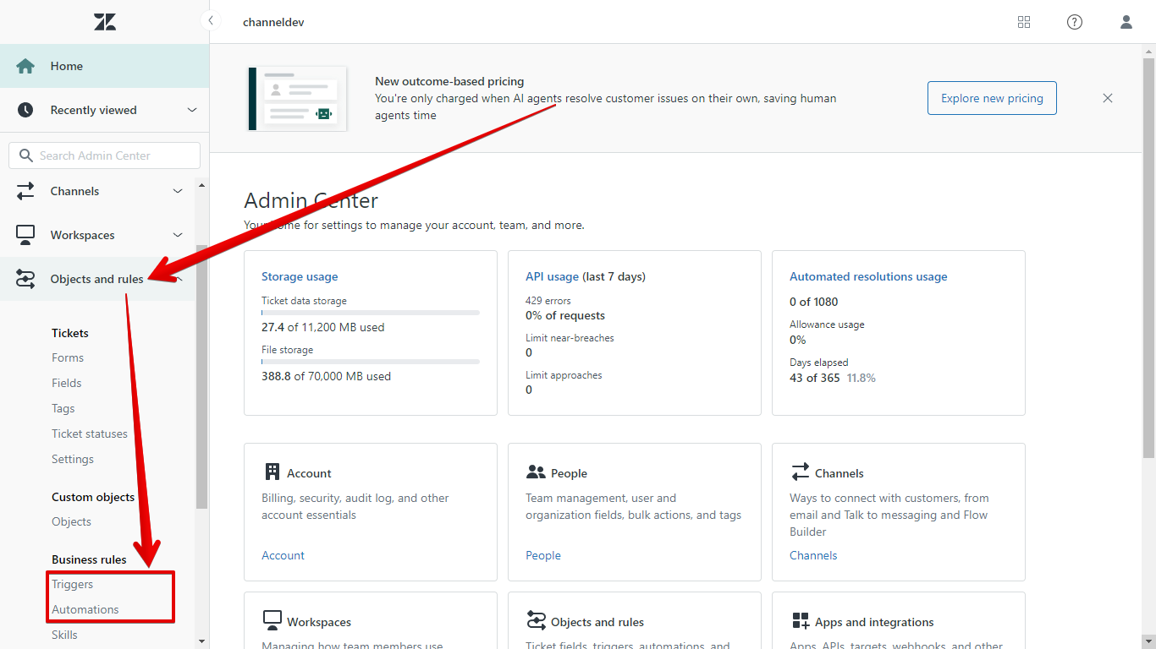Click the People card icon
Viewport: 1156px width, 649px height.
coord(536,472)
